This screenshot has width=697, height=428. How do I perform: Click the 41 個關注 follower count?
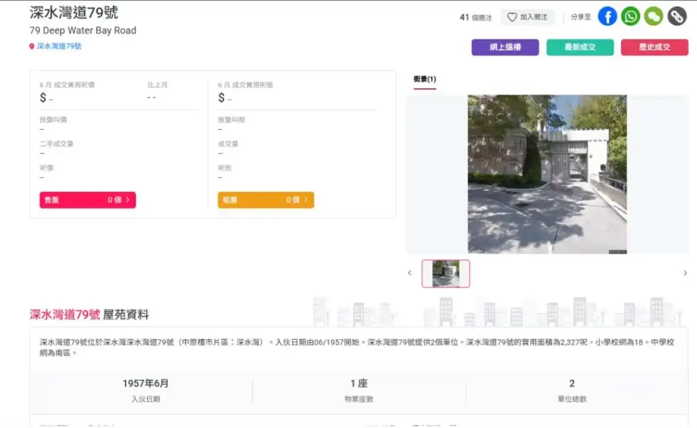click(476, 17)
